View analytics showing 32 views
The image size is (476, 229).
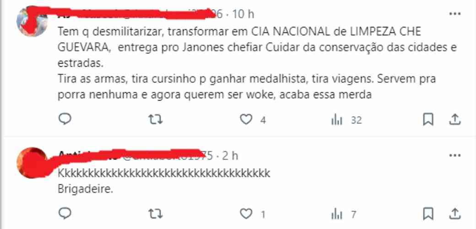tap(346, 120)
